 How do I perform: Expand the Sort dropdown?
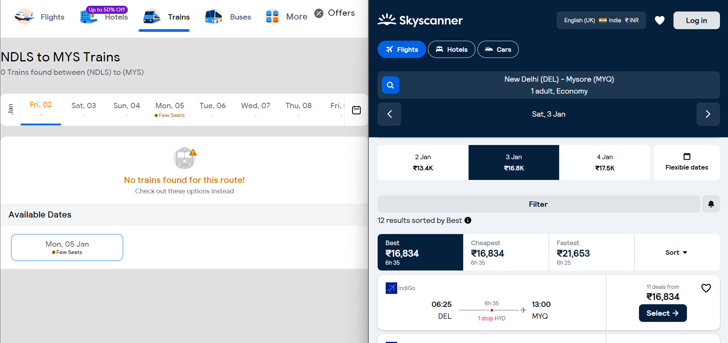click(677, 252)
